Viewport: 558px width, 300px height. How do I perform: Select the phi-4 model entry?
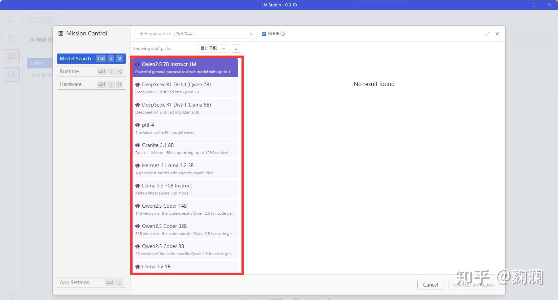coord(185,128)
